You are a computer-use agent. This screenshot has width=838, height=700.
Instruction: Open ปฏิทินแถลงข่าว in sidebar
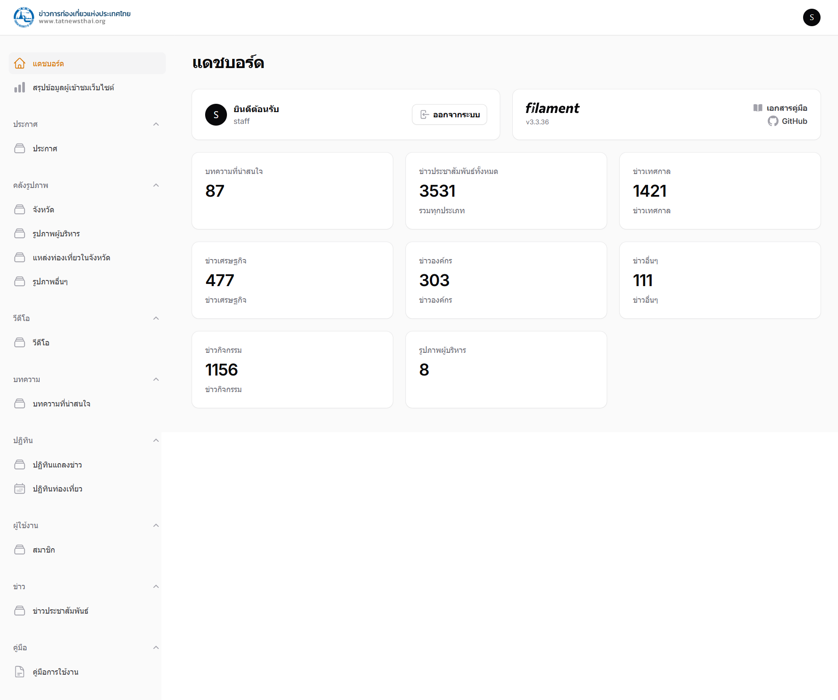(x=87, y=464)
